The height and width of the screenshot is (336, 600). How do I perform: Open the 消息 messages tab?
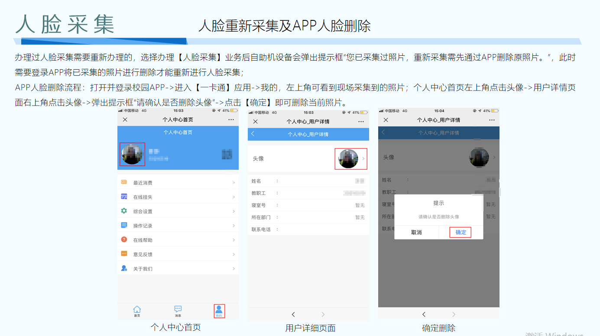[x=178, y=311]
